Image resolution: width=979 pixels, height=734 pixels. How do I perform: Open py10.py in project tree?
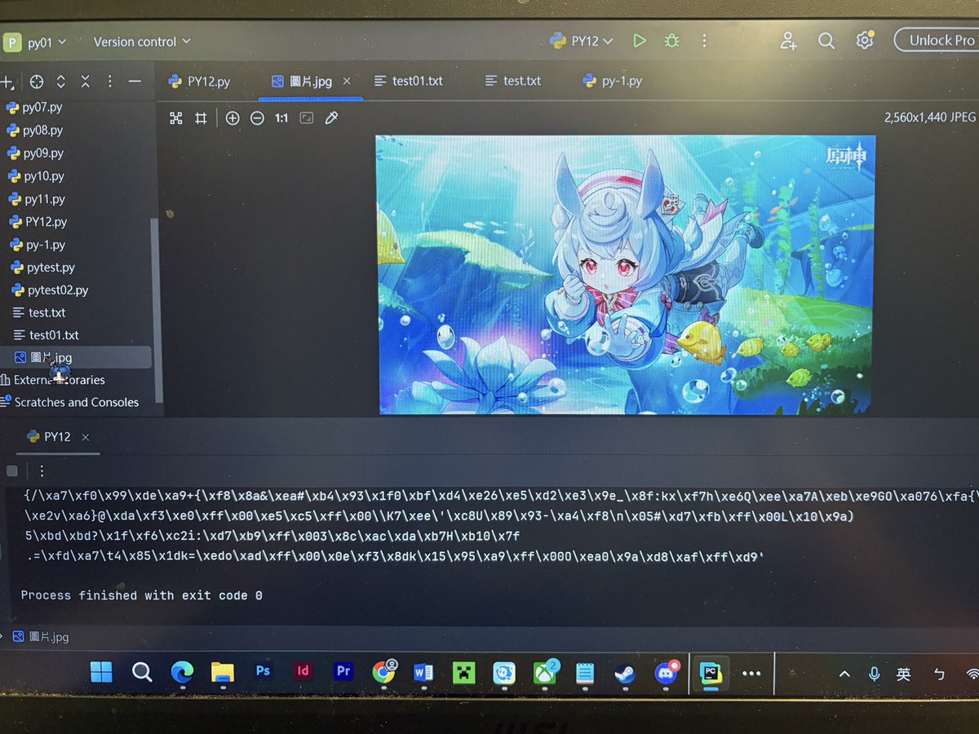tap(36, 176)
